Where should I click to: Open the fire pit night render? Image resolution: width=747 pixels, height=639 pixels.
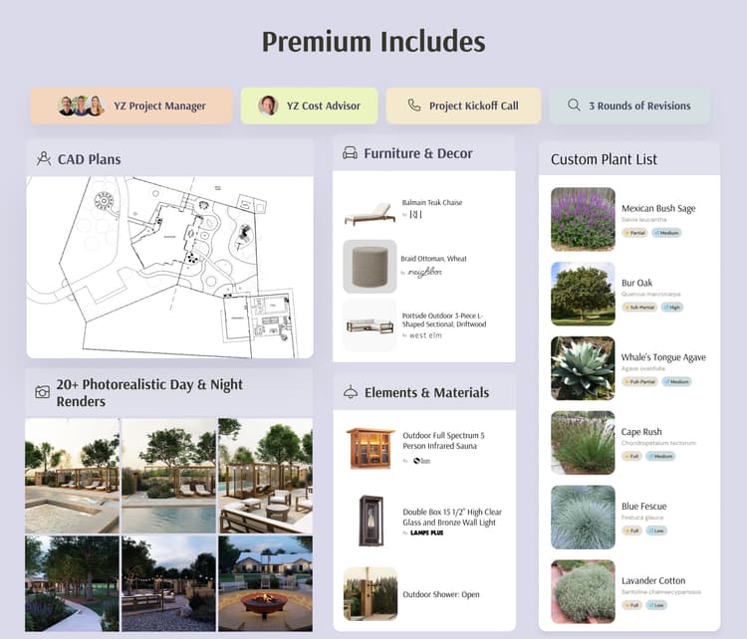[x=265, y=583]
